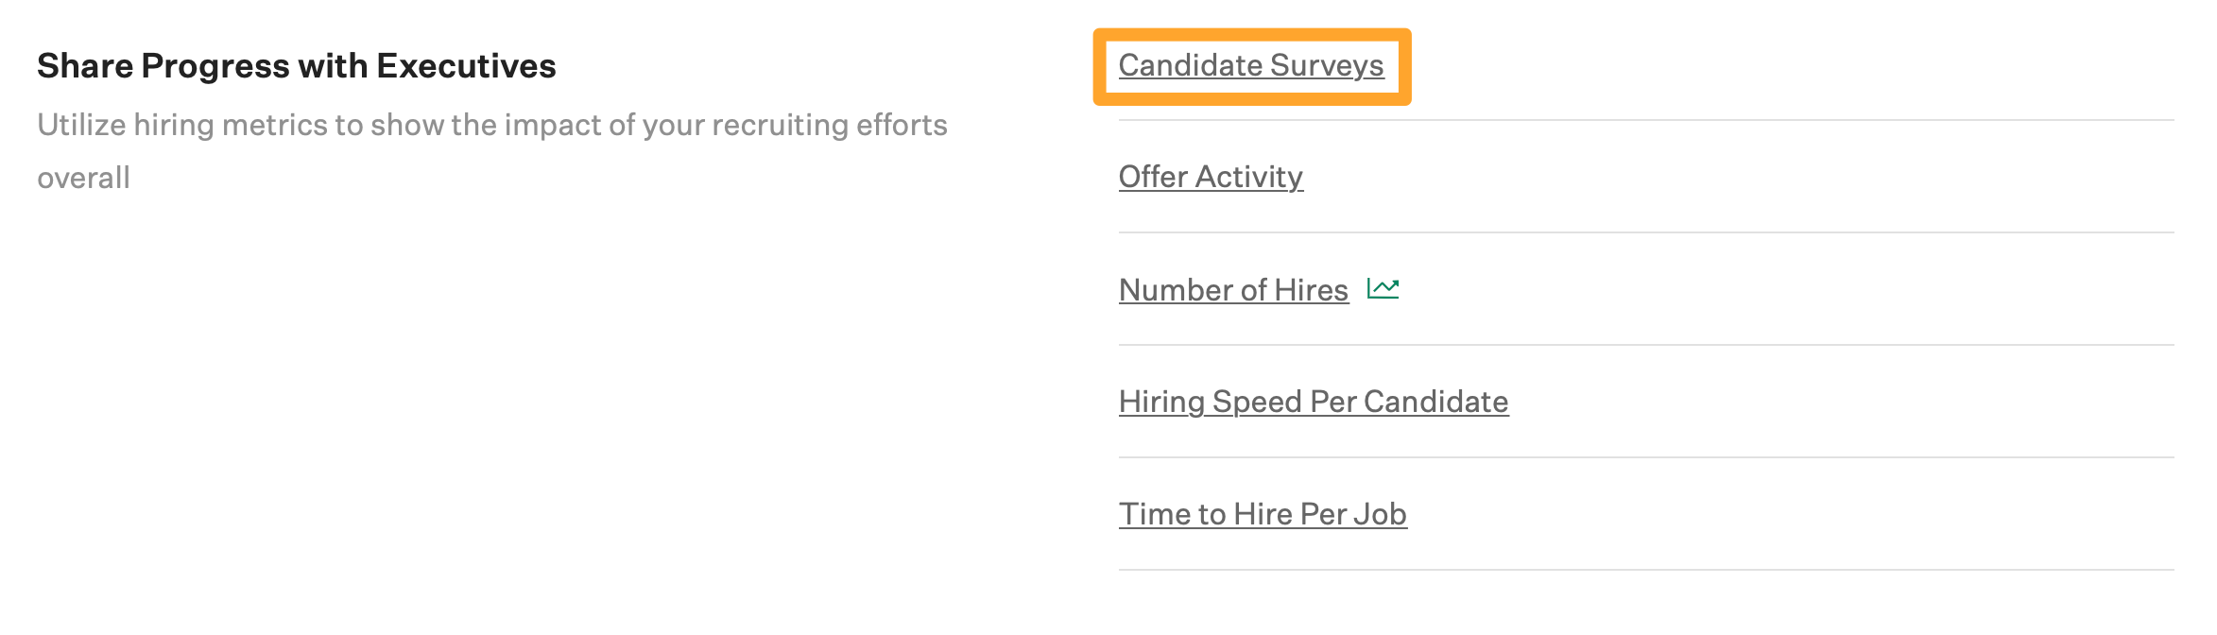Open the Hiring Speed Per Candidate report
2217x635 pixels.
tap(1313, 401)
